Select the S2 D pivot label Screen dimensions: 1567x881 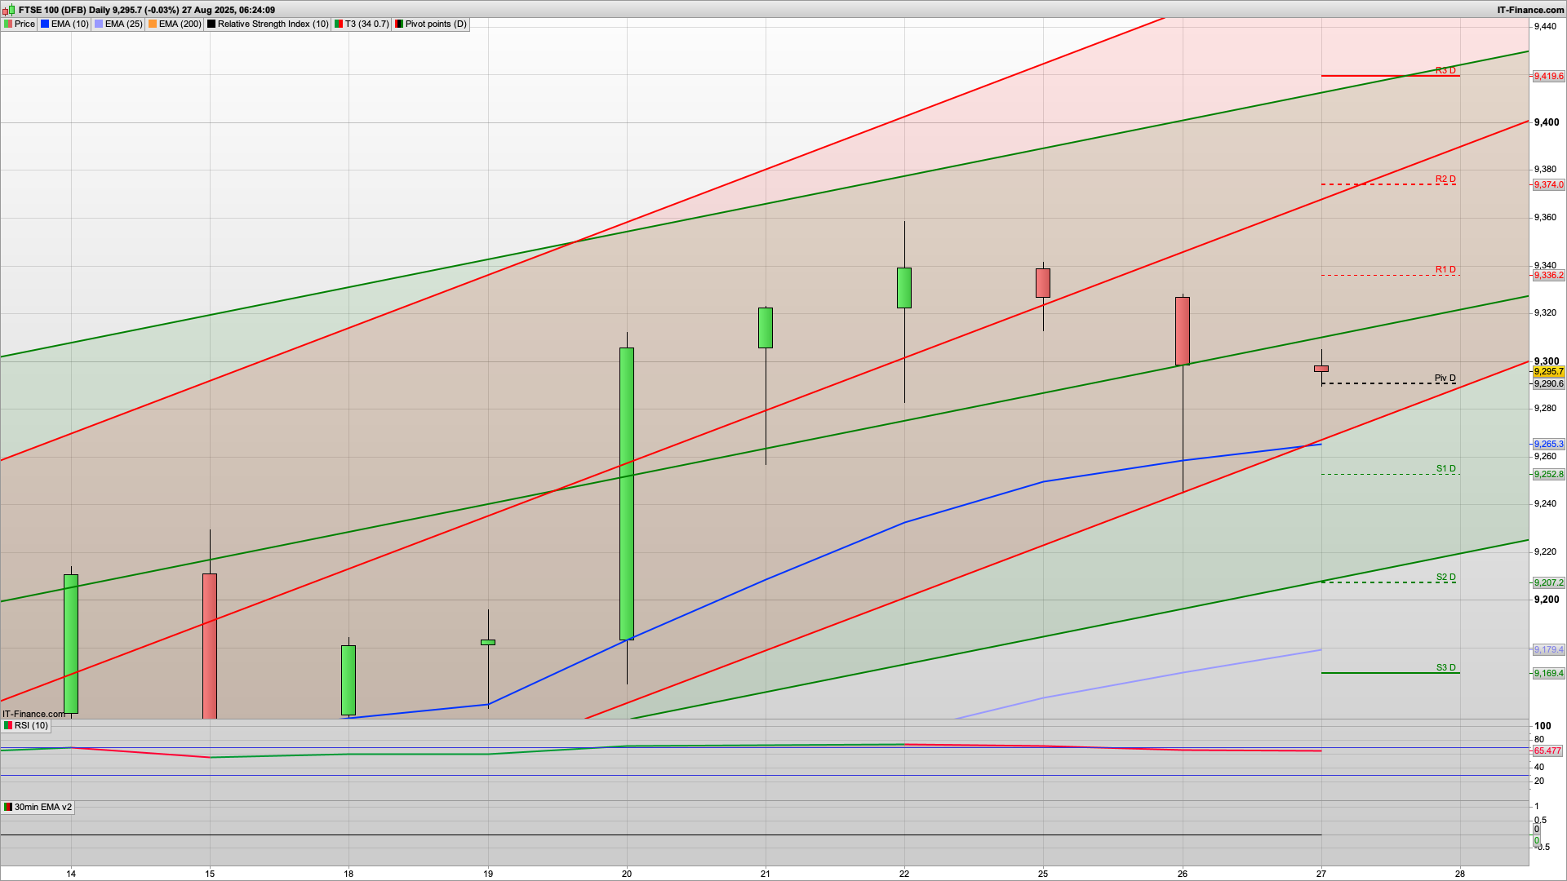[1446, 577]
